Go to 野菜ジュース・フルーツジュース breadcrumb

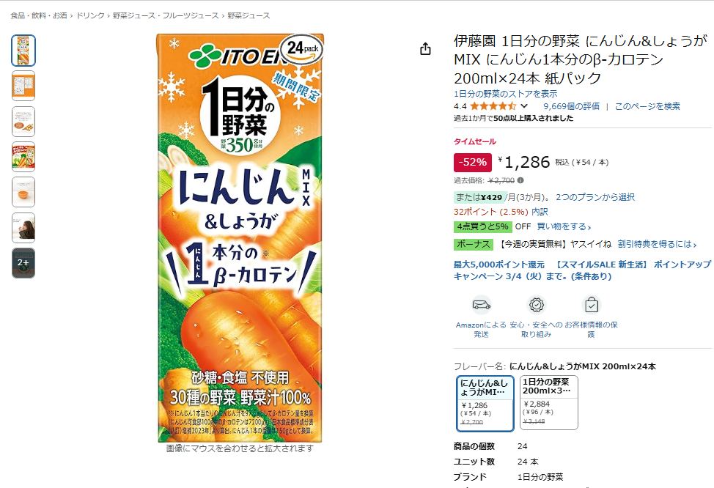tap(166, 15)
